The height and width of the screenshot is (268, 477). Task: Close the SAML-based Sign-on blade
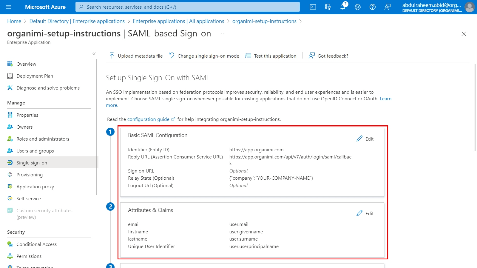coord(464,34)
